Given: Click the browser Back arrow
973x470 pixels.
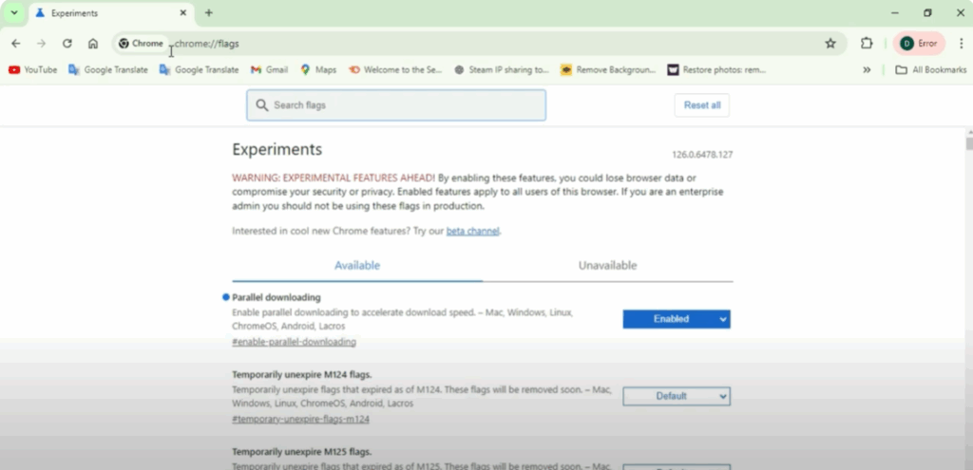Looking at the screenshot, I should pos(16,44).
